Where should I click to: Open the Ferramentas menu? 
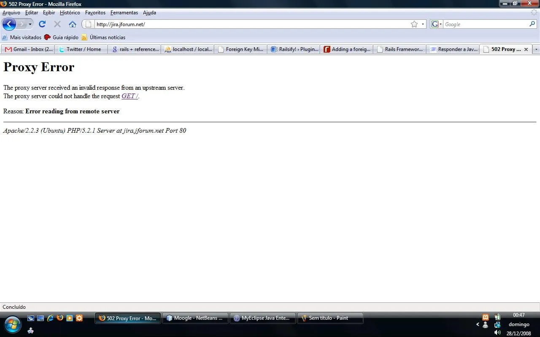[x=124, y=13]
